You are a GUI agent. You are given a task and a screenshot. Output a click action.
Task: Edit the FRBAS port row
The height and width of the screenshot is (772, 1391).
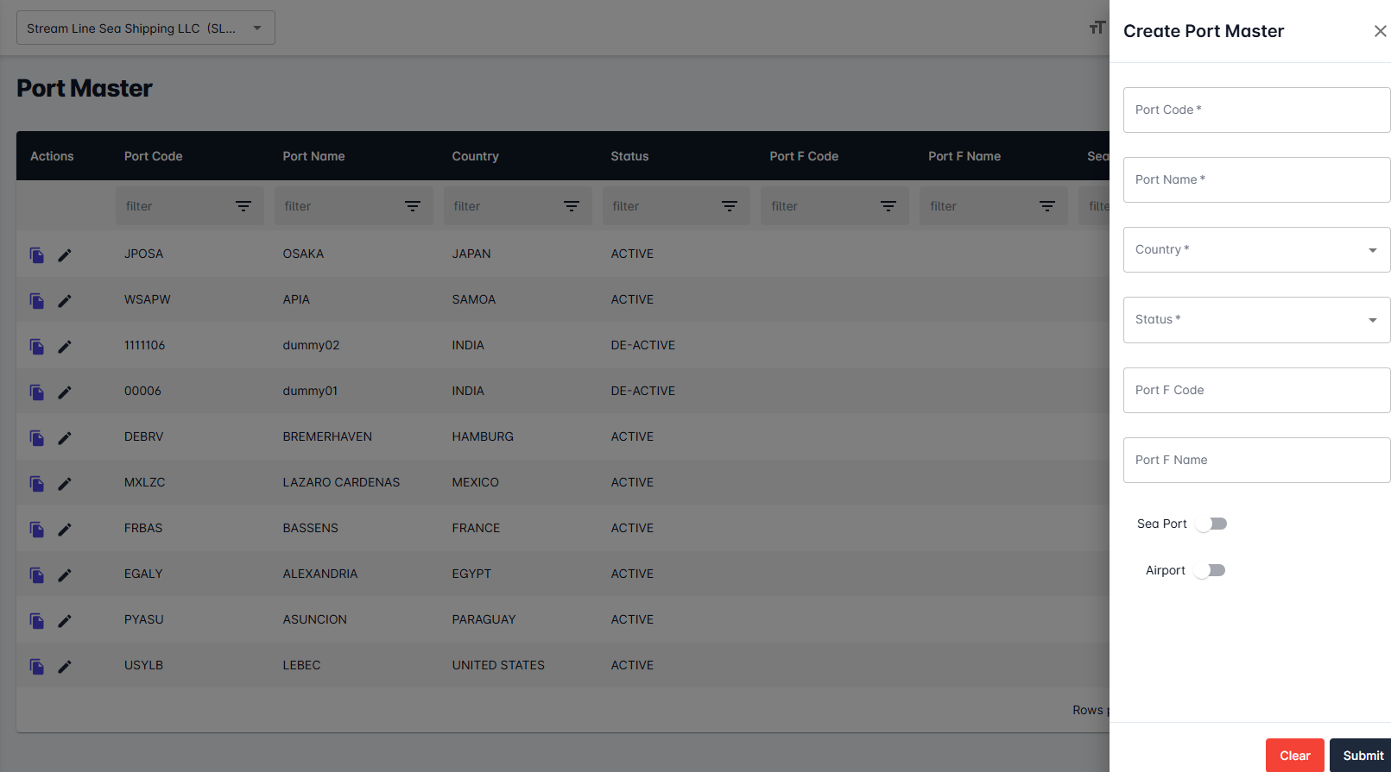(x=65, y=529)
